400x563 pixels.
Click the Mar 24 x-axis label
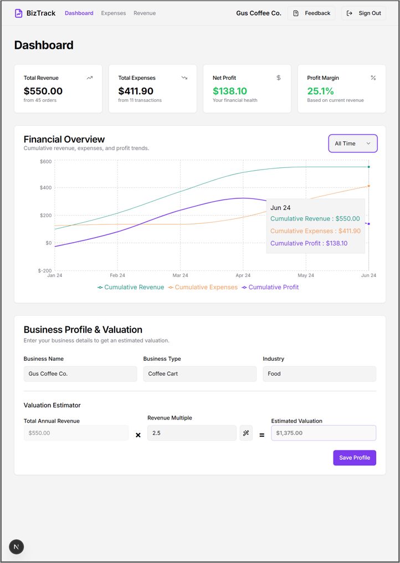[x=180, y=276]
